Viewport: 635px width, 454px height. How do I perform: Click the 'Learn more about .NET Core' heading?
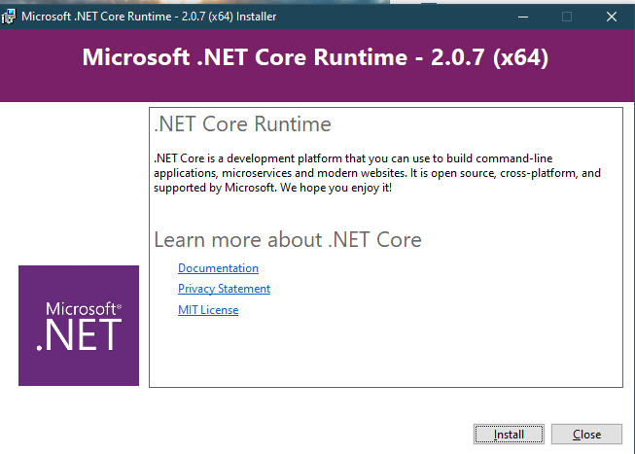click(x=288, y=239)
